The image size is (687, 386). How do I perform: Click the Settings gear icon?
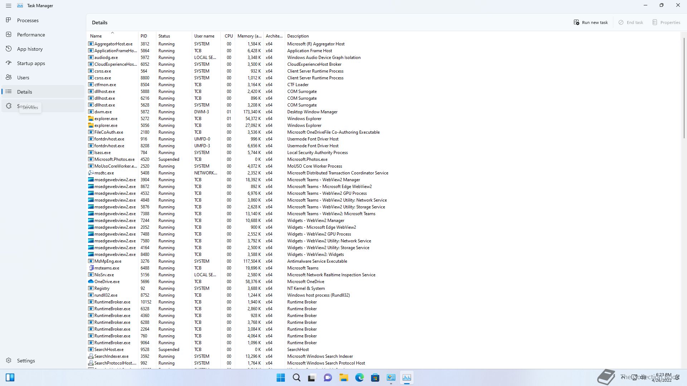click(x=9, y=361)
